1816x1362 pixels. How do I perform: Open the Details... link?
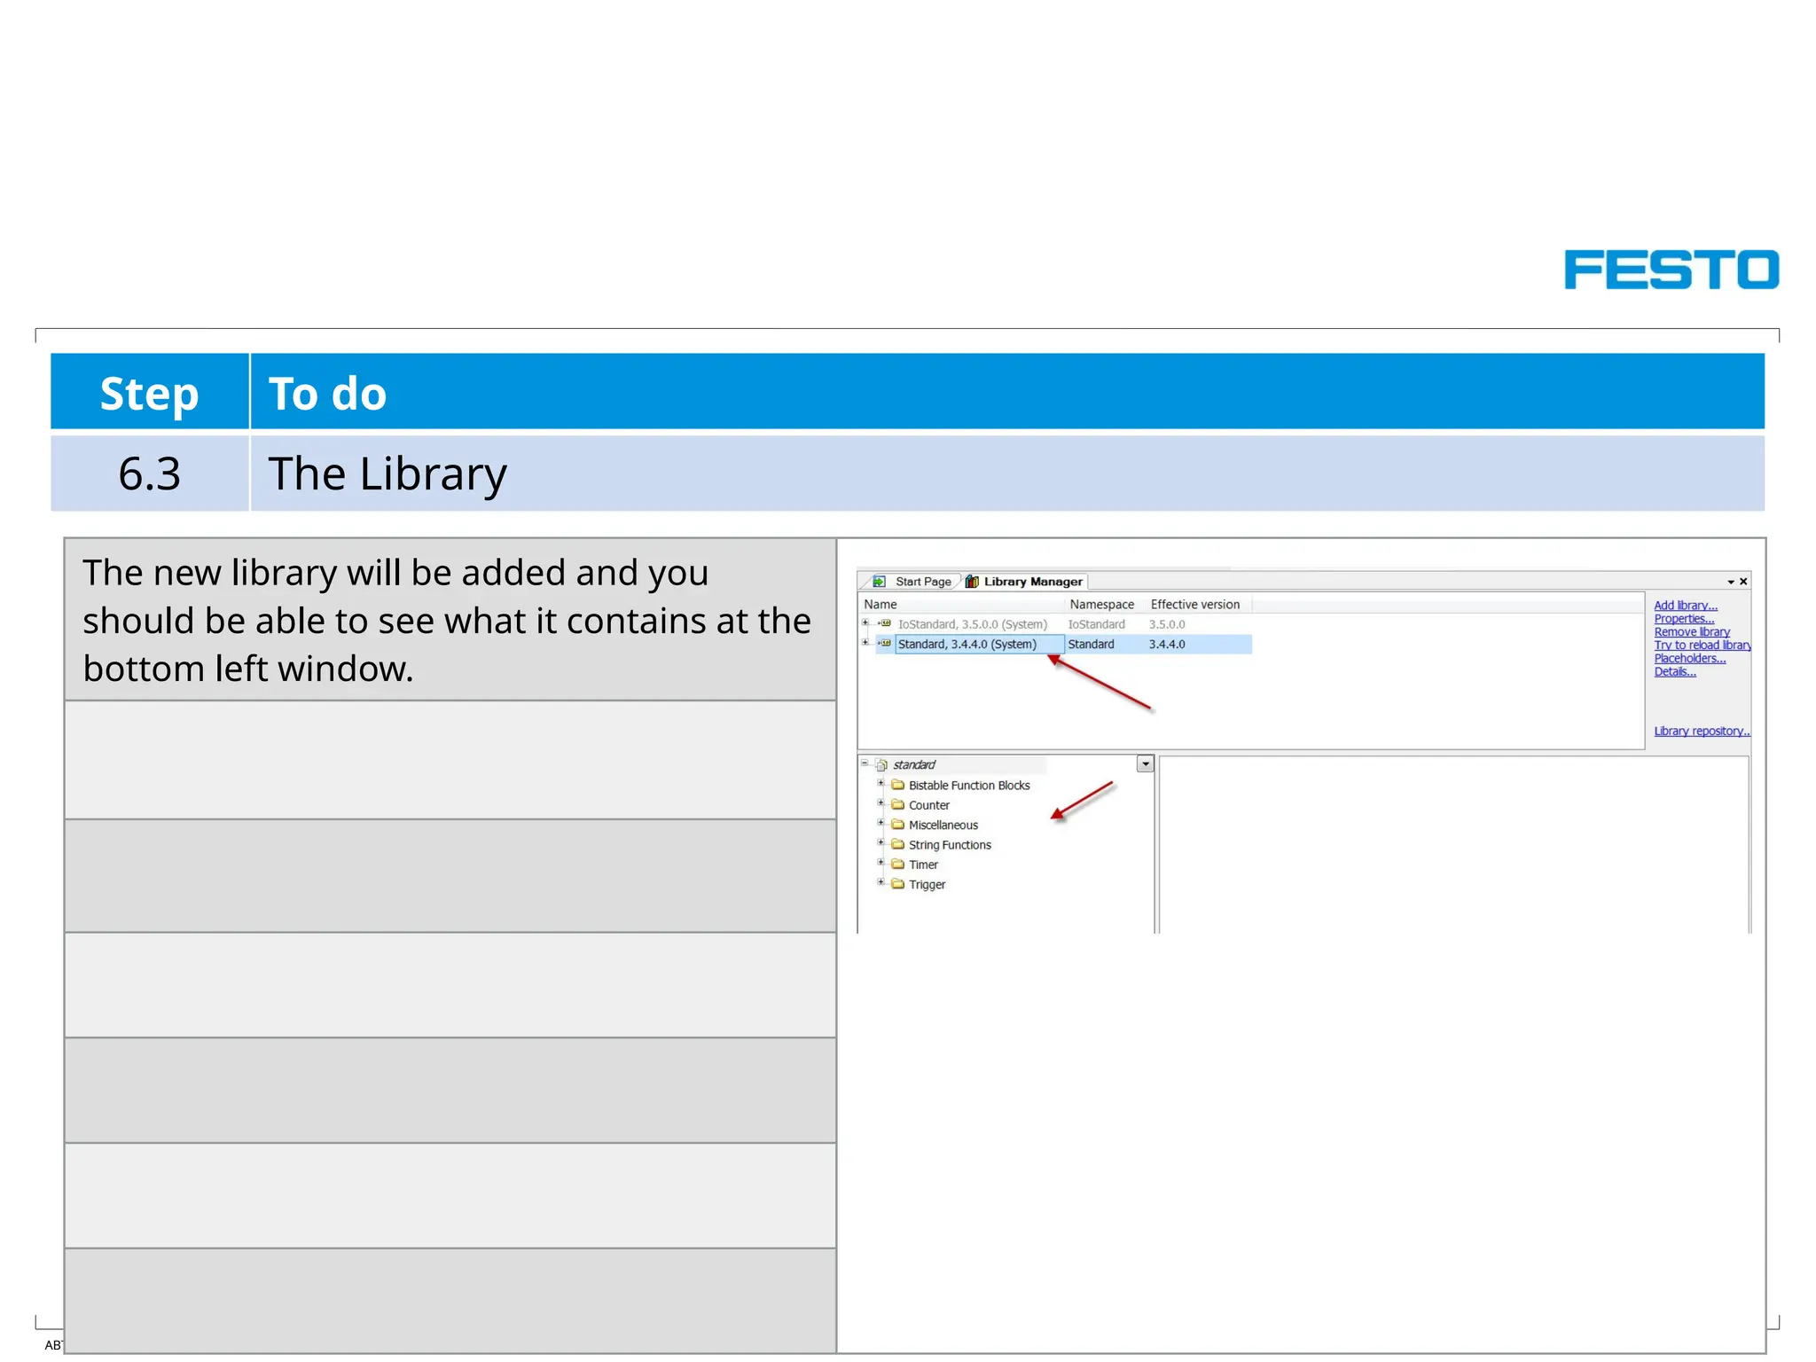coord(1675,672)
